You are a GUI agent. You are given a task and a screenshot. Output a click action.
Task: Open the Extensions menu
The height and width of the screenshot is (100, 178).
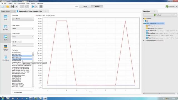(x=40, y=3)
